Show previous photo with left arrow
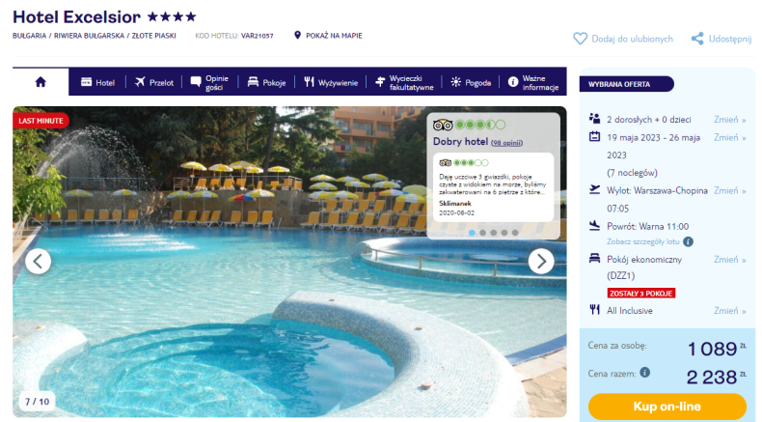The image size is (762, 422). 38,262
